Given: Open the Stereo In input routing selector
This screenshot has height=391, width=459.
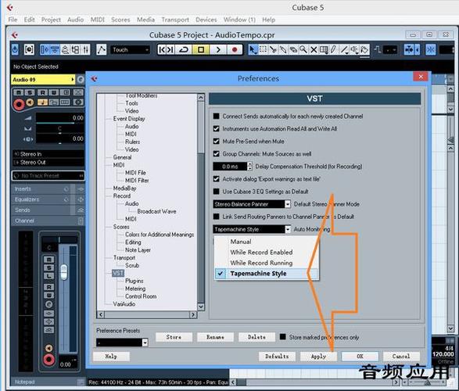Looking at the screenshot, I should pyautogui.click(x=48, y=154).
